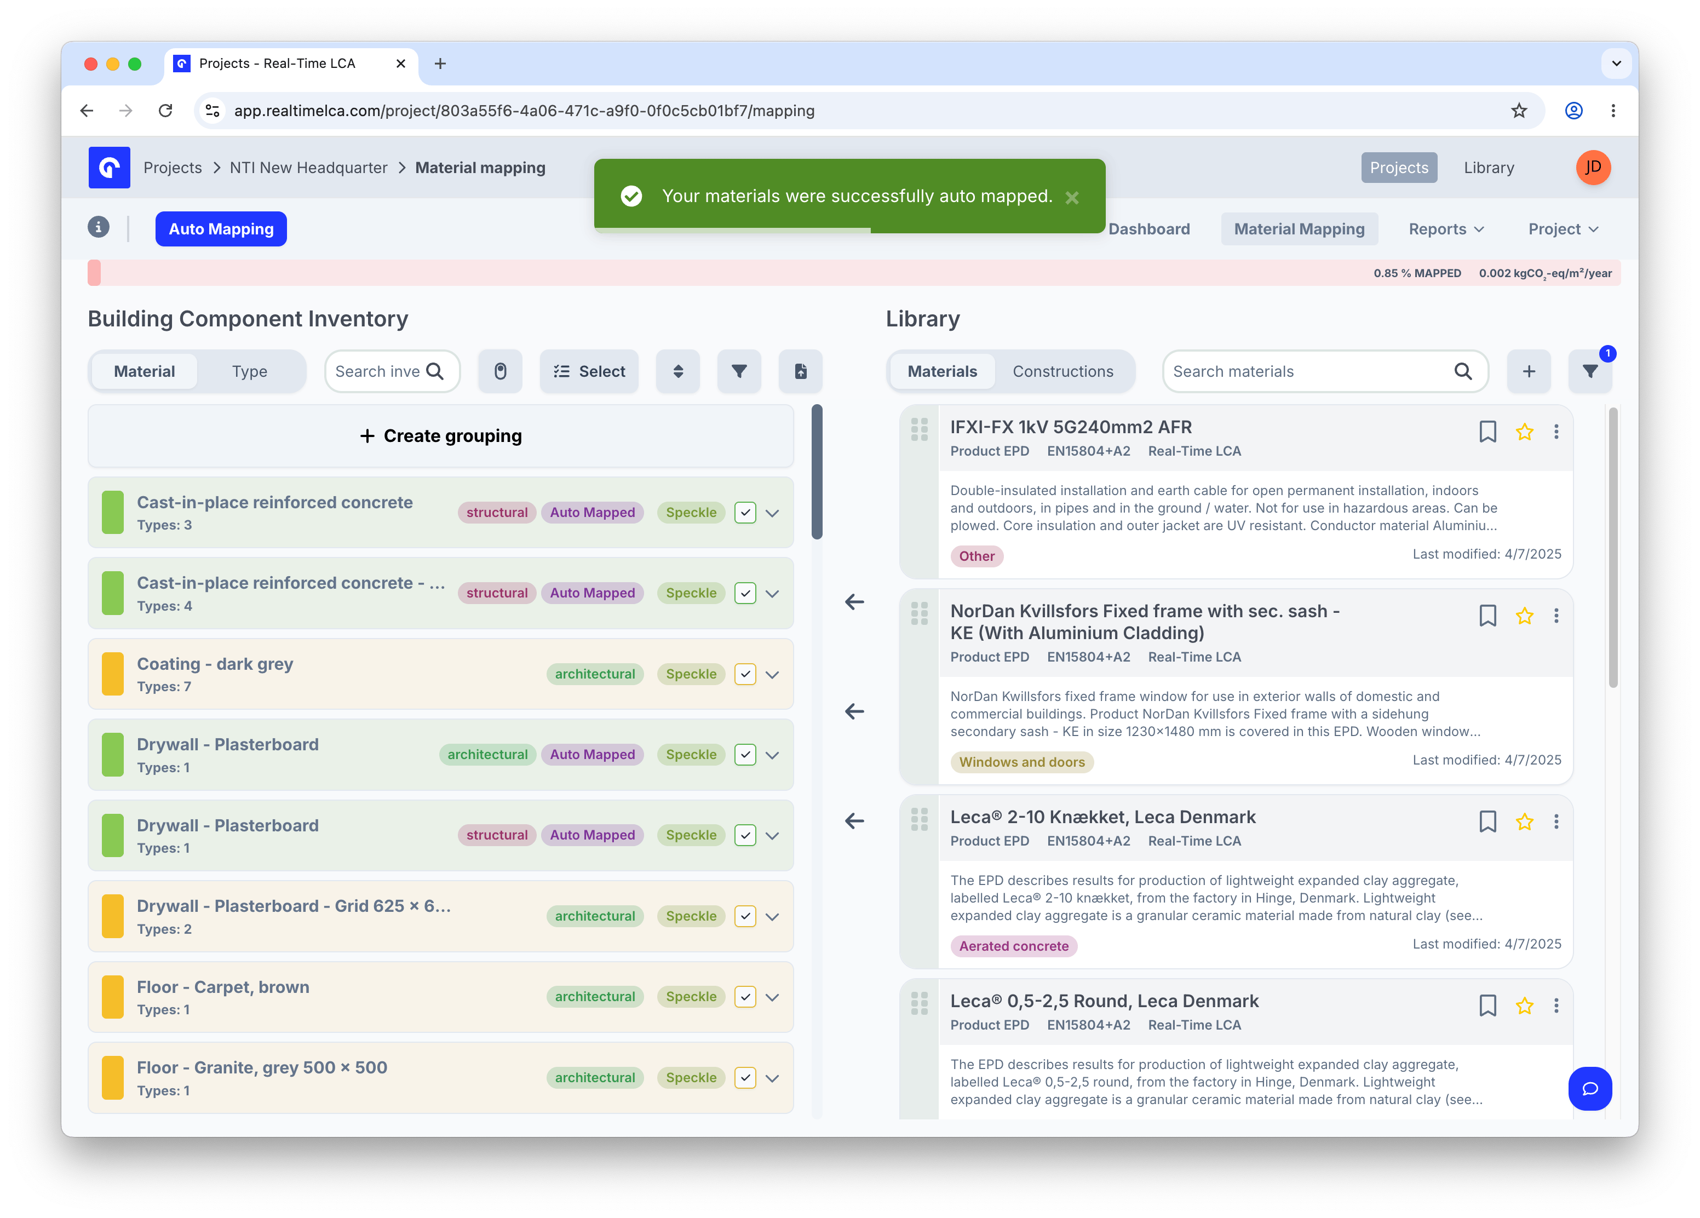1700x1218 pixels.
Task: Toggle checkbox for Floor - Granite, grey 500 × 500
Action: coord(744,1078)
